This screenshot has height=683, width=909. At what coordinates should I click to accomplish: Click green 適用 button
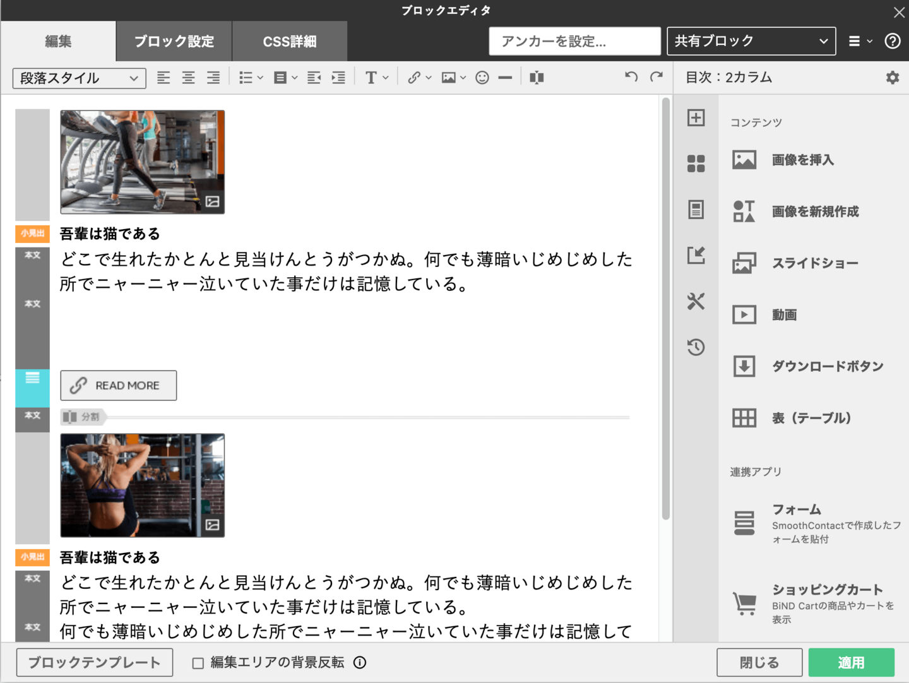(852, 662)
